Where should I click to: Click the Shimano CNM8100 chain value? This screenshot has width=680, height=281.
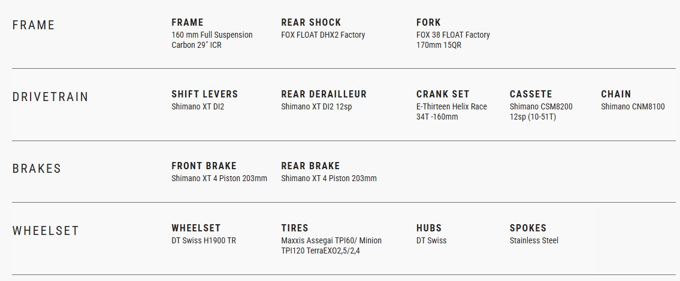point(633,106)
